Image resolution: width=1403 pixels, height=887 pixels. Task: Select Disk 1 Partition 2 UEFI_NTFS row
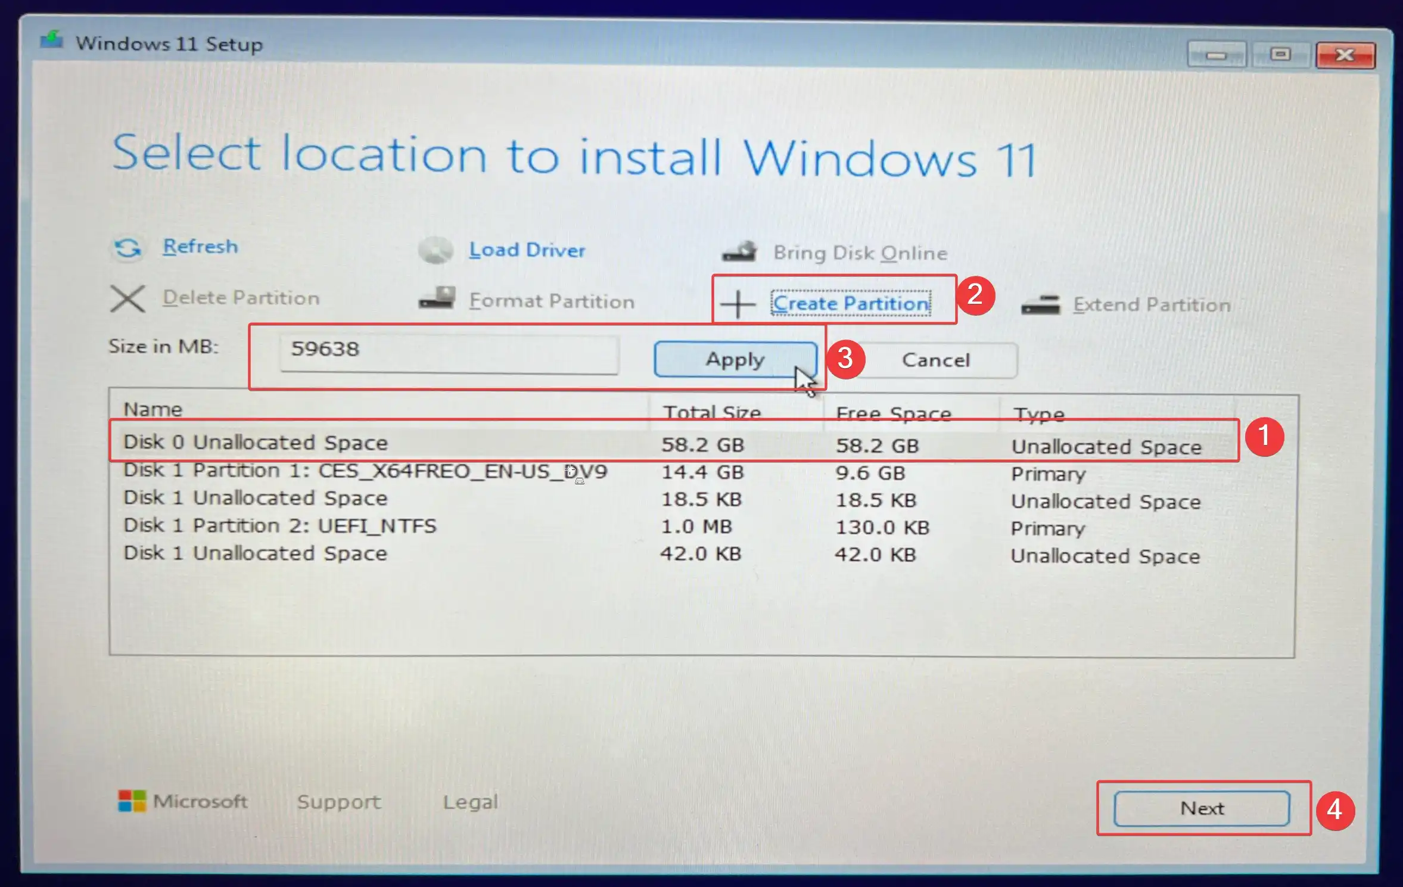(280, 526)
